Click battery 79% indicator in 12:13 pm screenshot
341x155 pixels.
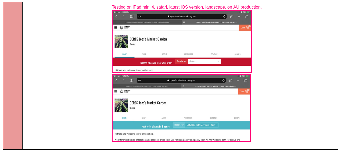(x=245, y=76)
